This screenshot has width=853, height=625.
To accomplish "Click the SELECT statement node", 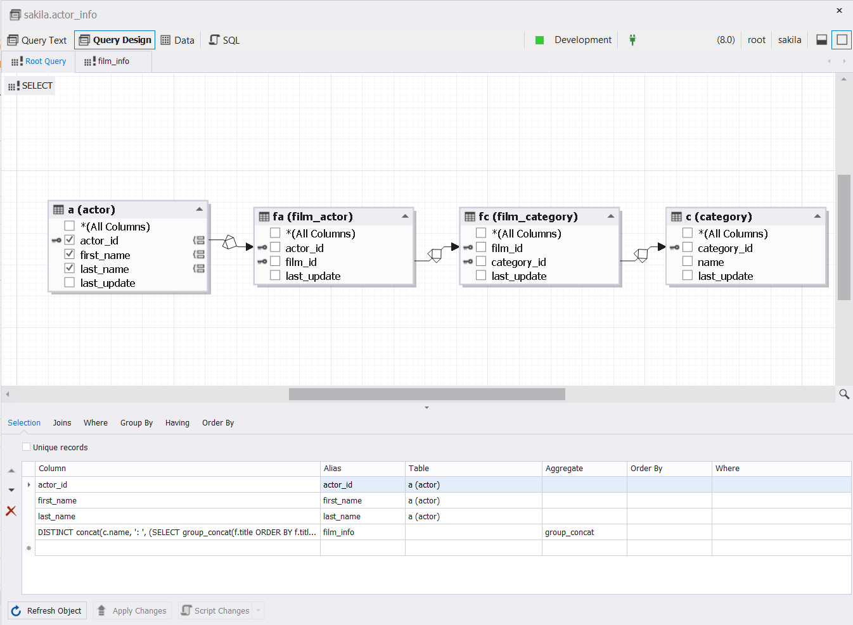I will [30, 85].
